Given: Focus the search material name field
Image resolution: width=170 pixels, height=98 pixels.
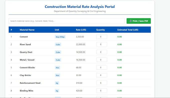Looking at the screenshot, I should point(66,21).
